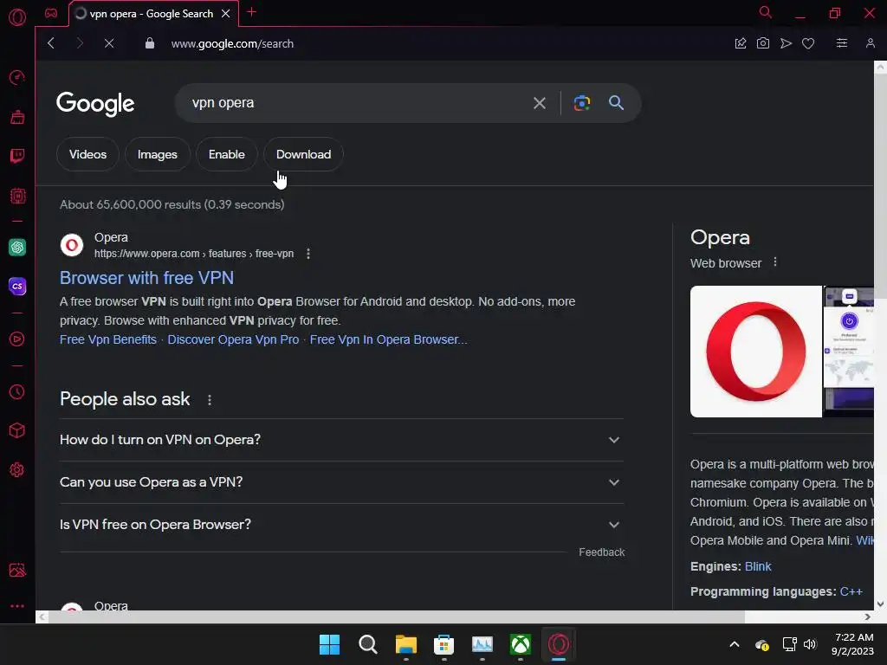Stop loading the page
The height and width of the screenshot is (665, 887).
coord(109,43)
